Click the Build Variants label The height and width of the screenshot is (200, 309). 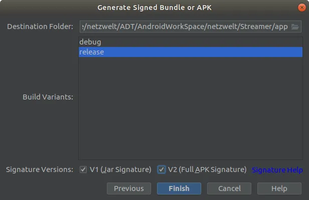(x=48, y=97)
